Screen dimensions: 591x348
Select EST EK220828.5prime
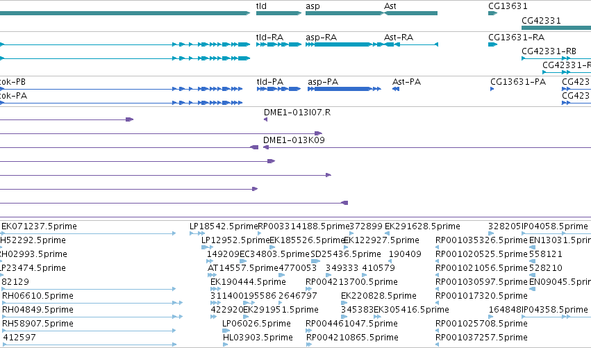(378, 296)
